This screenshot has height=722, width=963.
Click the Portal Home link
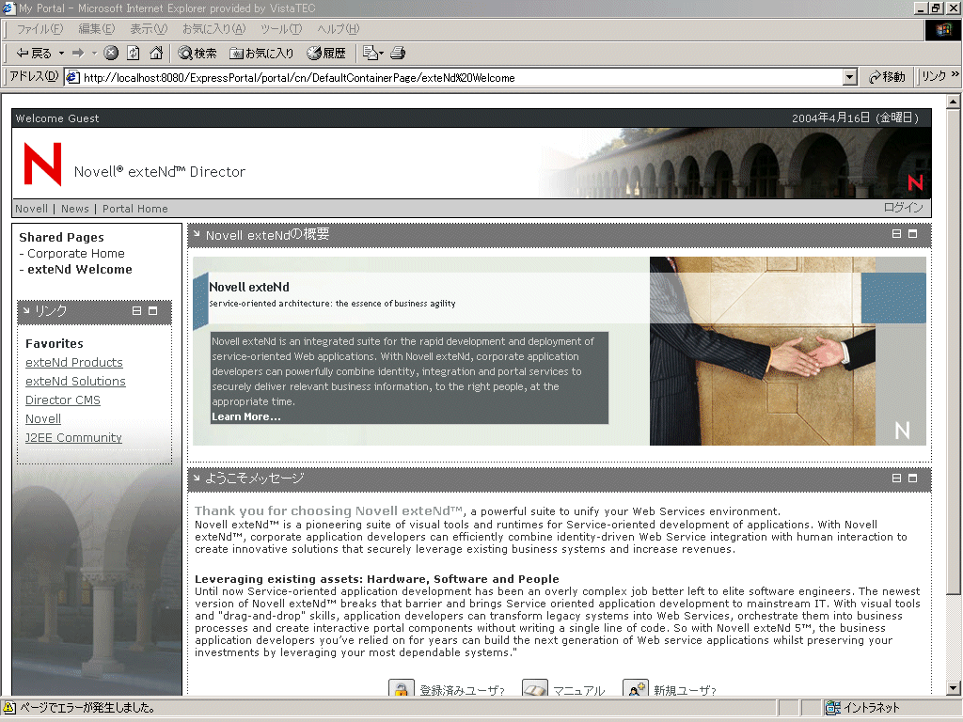(135, 209)
